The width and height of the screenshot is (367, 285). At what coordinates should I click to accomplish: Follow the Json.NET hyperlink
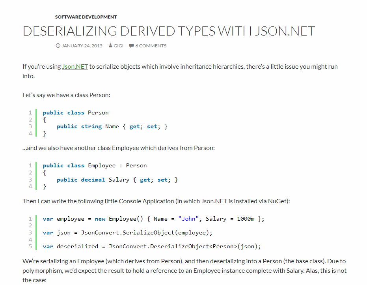75,67
